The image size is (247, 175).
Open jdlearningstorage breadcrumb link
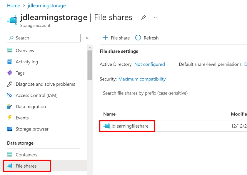click(47, 6)
